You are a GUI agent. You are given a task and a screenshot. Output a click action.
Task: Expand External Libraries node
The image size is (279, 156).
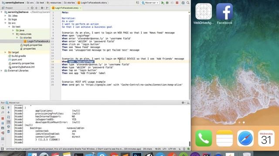[x=2, y=71]
